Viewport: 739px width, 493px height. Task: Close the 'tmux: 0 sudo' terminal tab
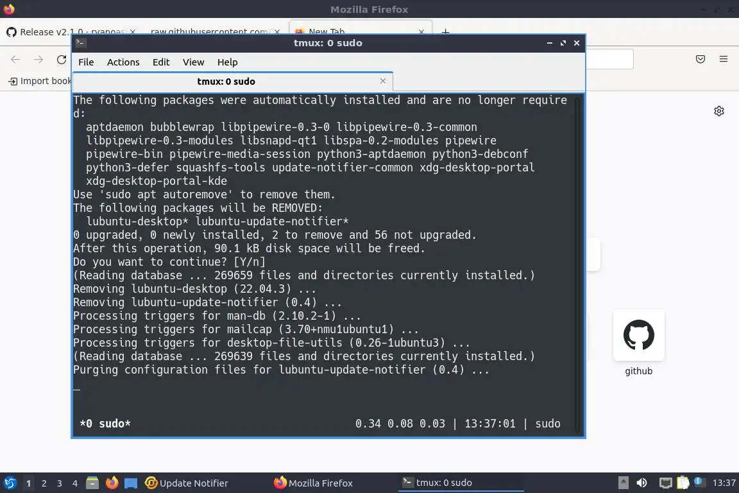click(383, 81)
